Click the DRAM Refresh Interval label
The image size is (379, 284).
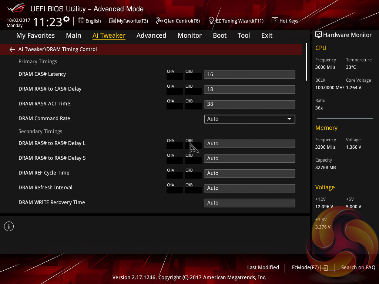coord(46,187)
